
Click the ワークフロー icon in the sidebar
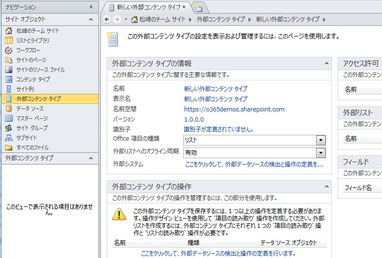pyautogui.click(x=9, y=50)
